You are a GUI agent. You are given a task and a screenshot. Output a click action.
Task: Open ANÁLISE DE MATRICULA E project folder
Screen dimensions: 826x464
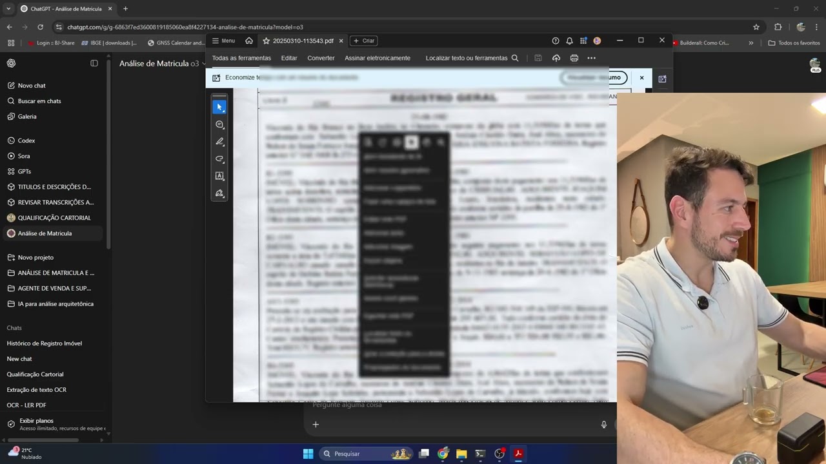click(52, 273)
